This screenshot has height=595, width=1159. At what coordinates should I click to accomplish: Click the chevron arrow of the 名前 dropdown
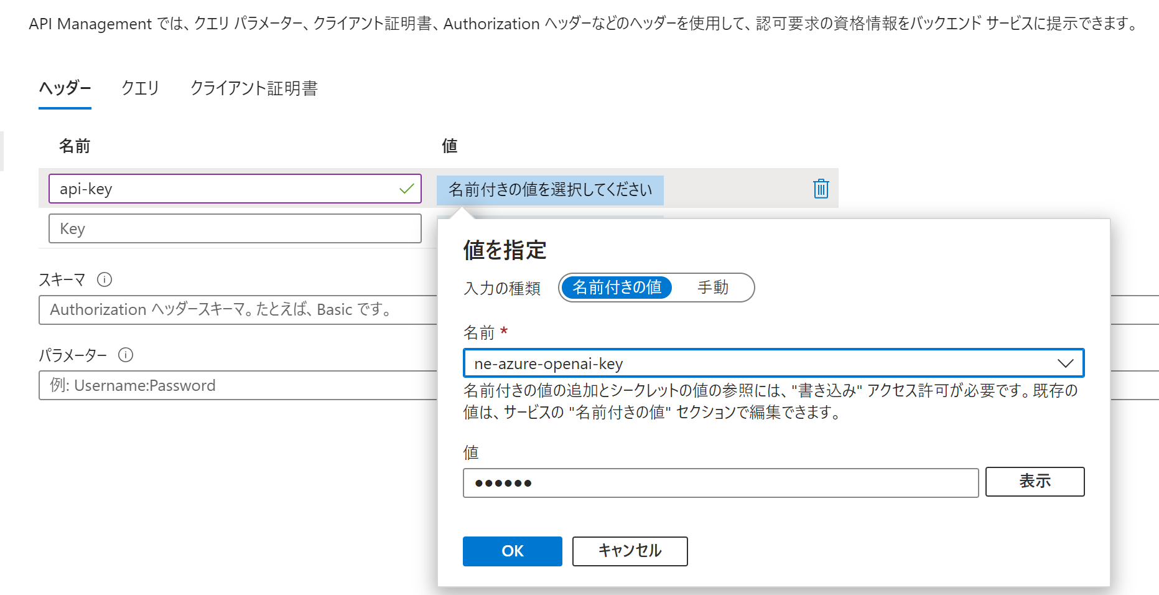pyautogui.click(x=1065, y=363)
